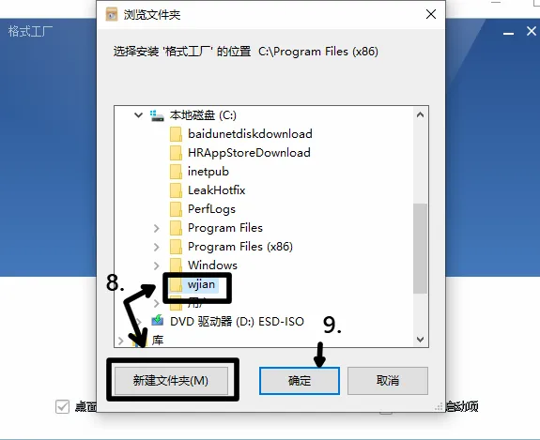Cancel with the 取消 button
The width and height of the screenshot is (540, 440).
pos(388,381)
